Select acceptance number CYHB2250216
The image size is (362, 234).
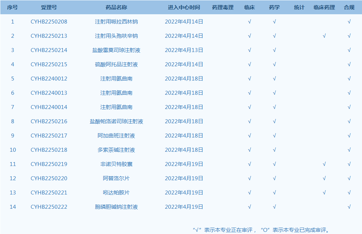click(49, 121)
